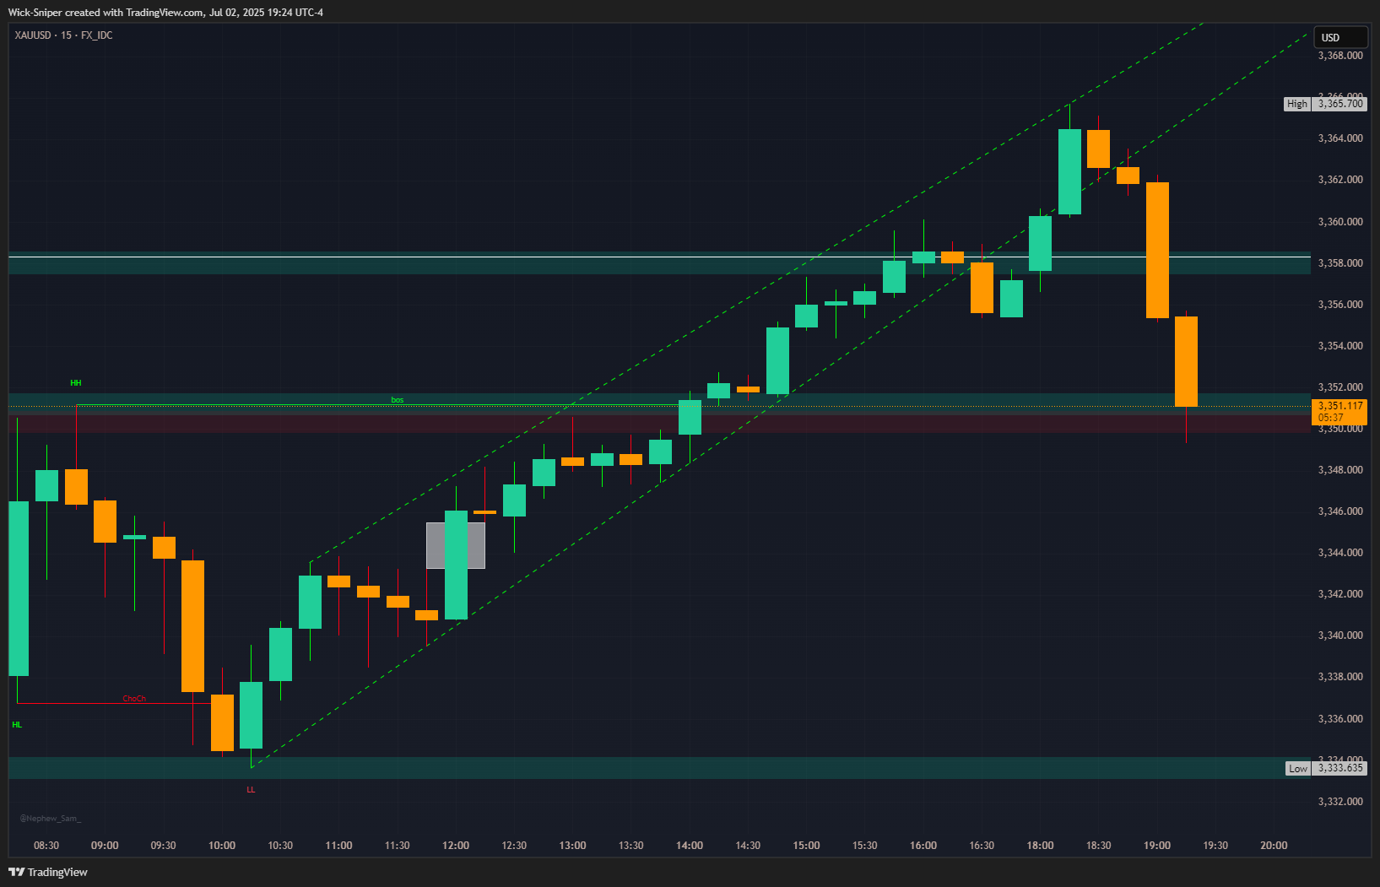Viewport: 1380px width, 887px height.
Task: Open the USD currency selector
Action: [1340, 37]
